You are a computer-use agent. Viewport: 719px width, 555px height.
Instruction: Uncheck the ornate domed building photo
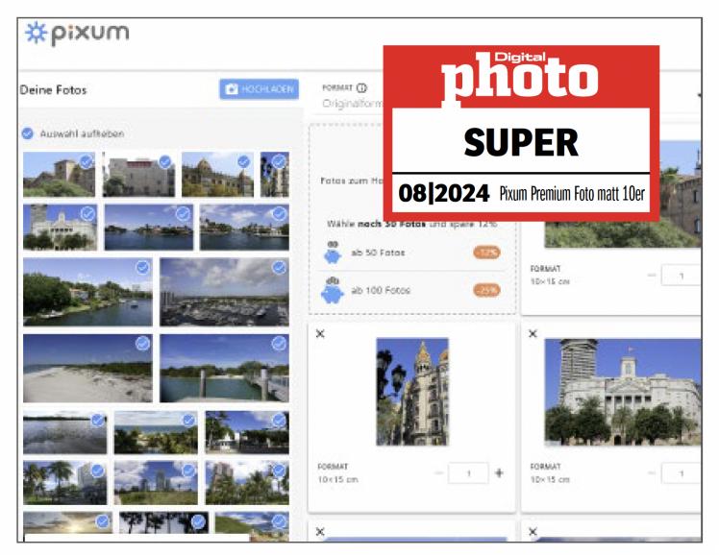click(x=243, y=161)
